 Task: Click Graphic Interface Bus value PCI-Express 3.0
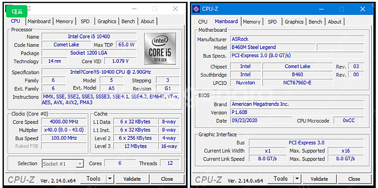tap(306, 143)
